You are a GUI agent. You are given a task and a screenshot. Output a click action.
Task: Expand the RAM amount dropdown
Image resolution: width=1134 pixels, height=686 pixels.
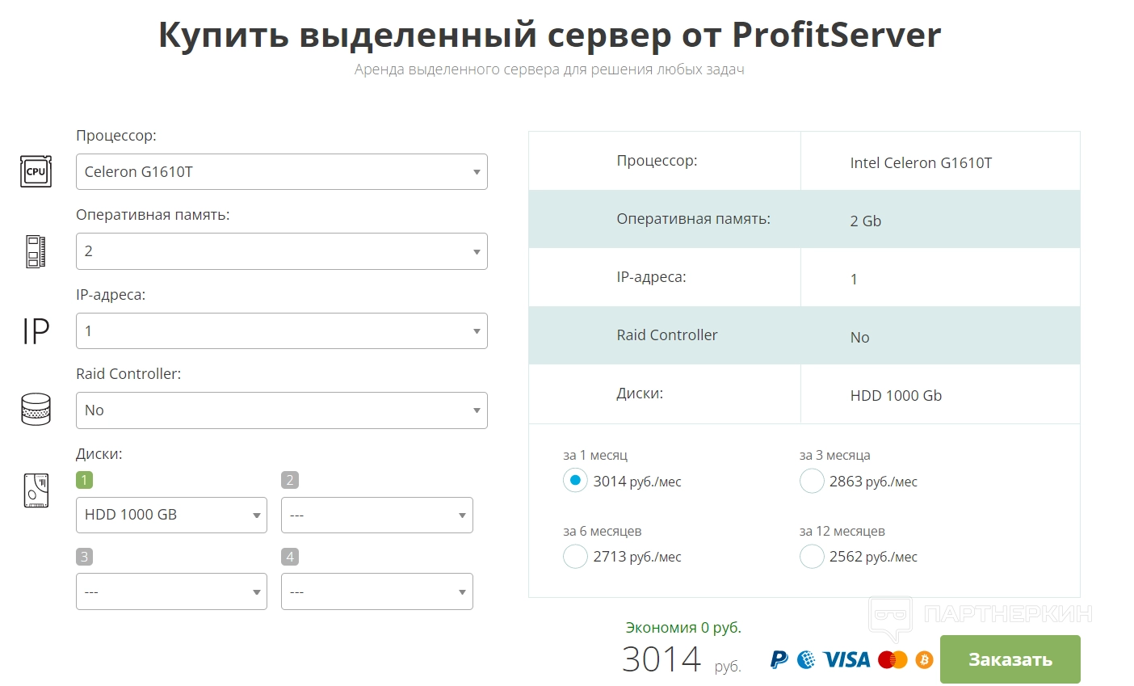tap(281, 251)
